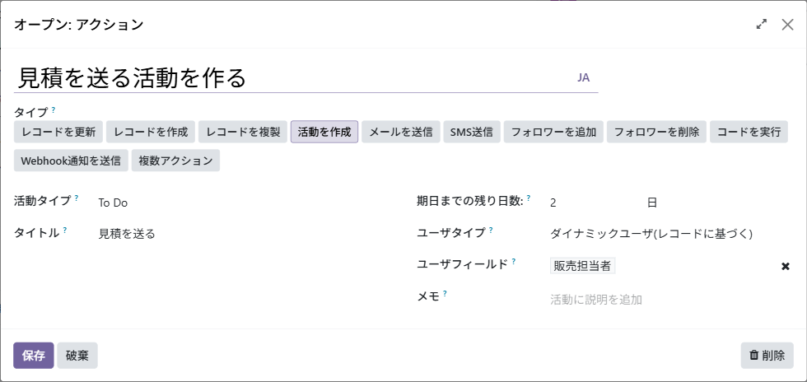Select レコードを更新 action type

58,132
